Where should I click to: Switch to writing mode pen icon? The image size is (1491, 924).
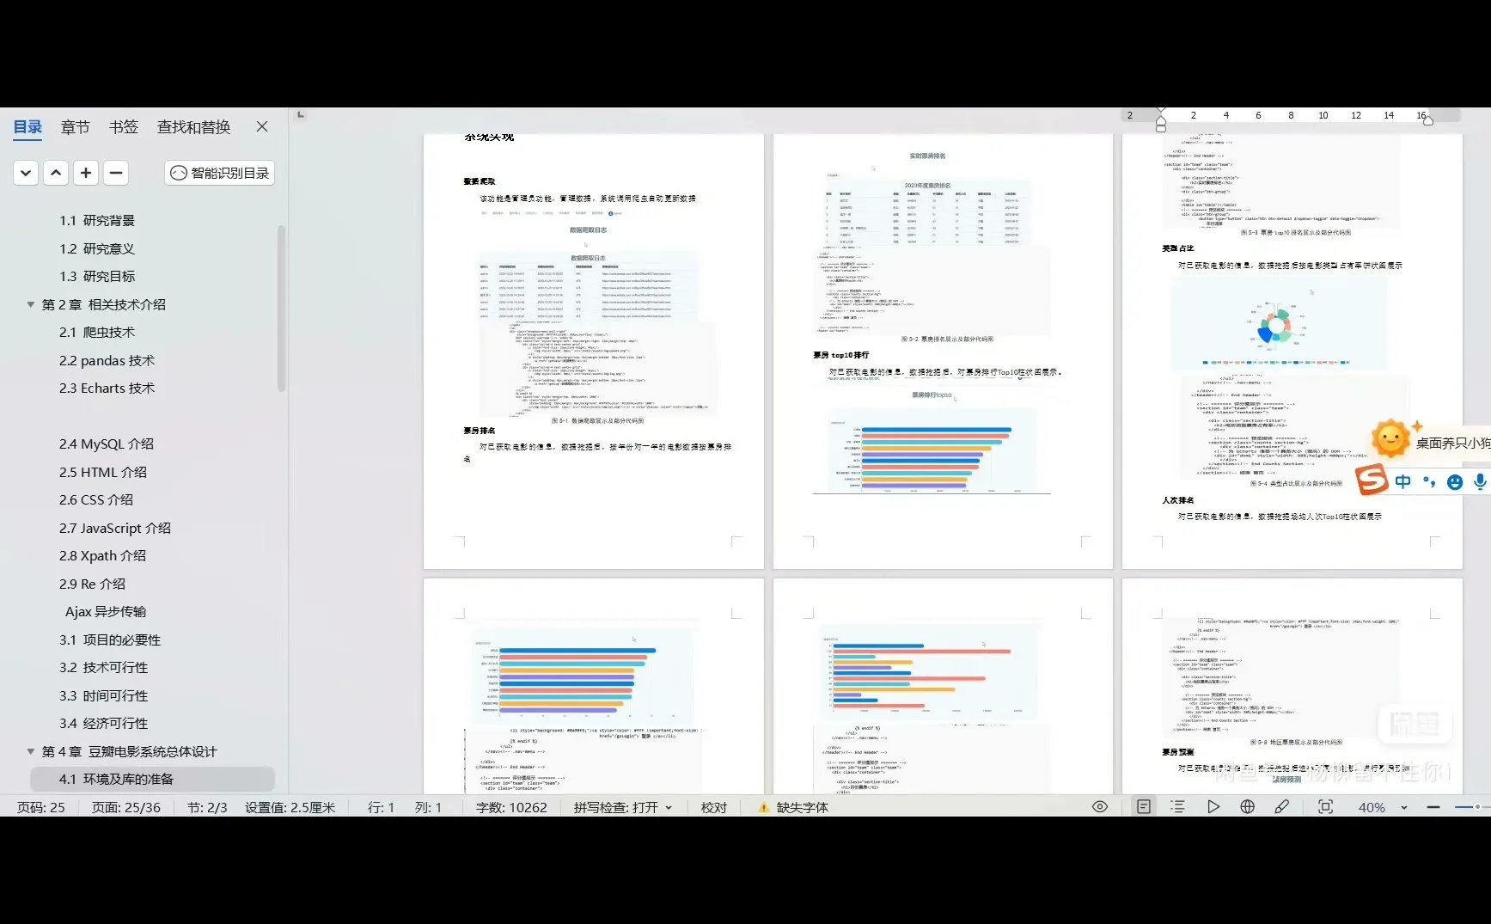tap(1282, 807)
